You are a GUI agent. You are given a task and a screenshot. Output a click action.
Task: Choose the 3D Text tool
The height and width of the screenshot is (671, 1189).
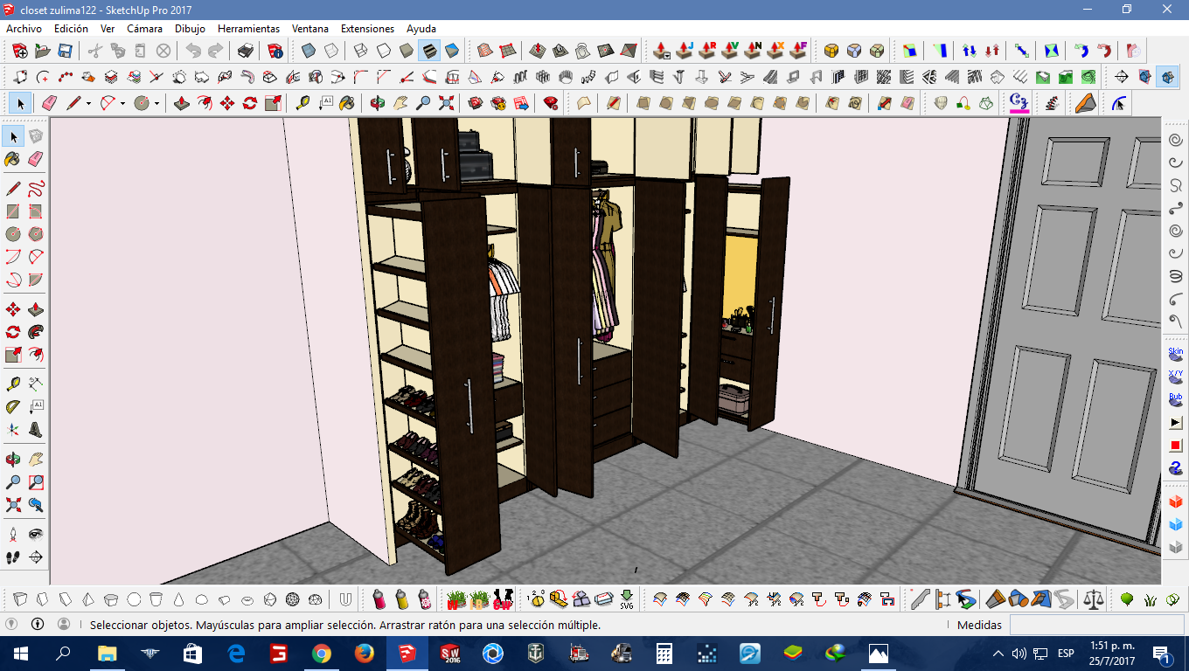pos(36,429)
